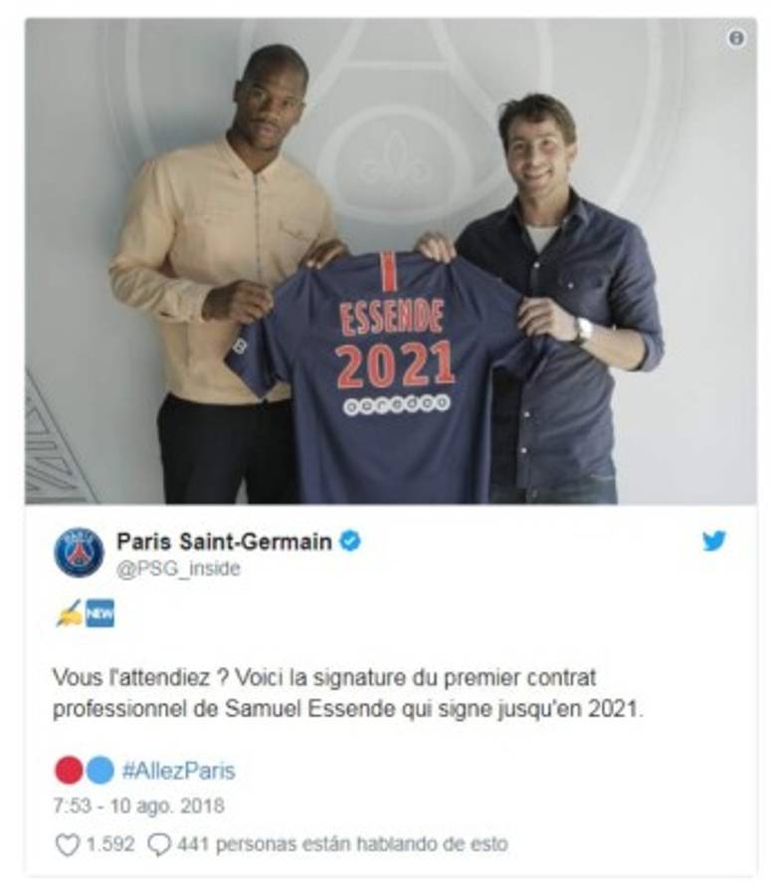Viewport: 779px width, 896px height.
Task: Click the red circle emoji
Action: pyautogui.click(x=69, y=770)
